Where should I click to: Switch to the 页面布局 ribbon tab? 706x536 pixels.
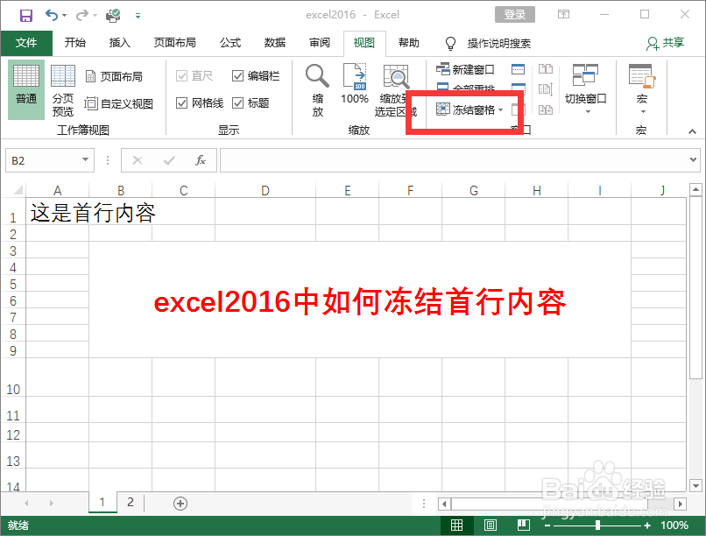tap(174, 43)
